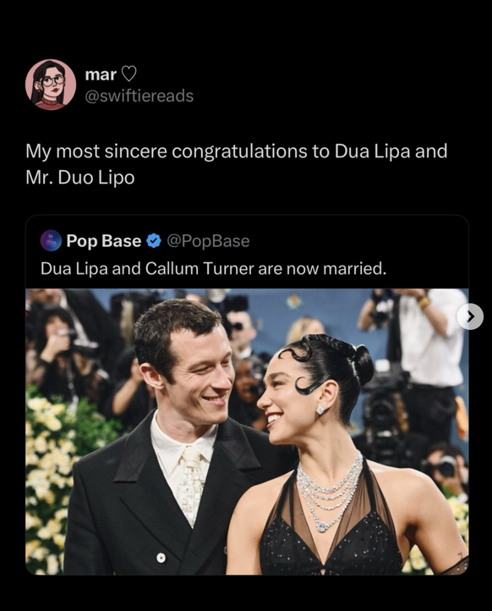Click the 'My most sincere congratulations' text line
This screenshot has height=611, width=492.
(236, 151)
